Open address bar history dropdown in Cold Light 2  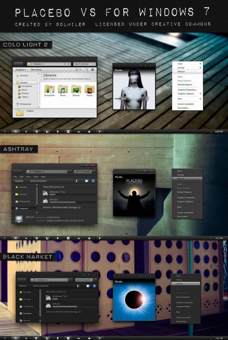coord(65,64)
